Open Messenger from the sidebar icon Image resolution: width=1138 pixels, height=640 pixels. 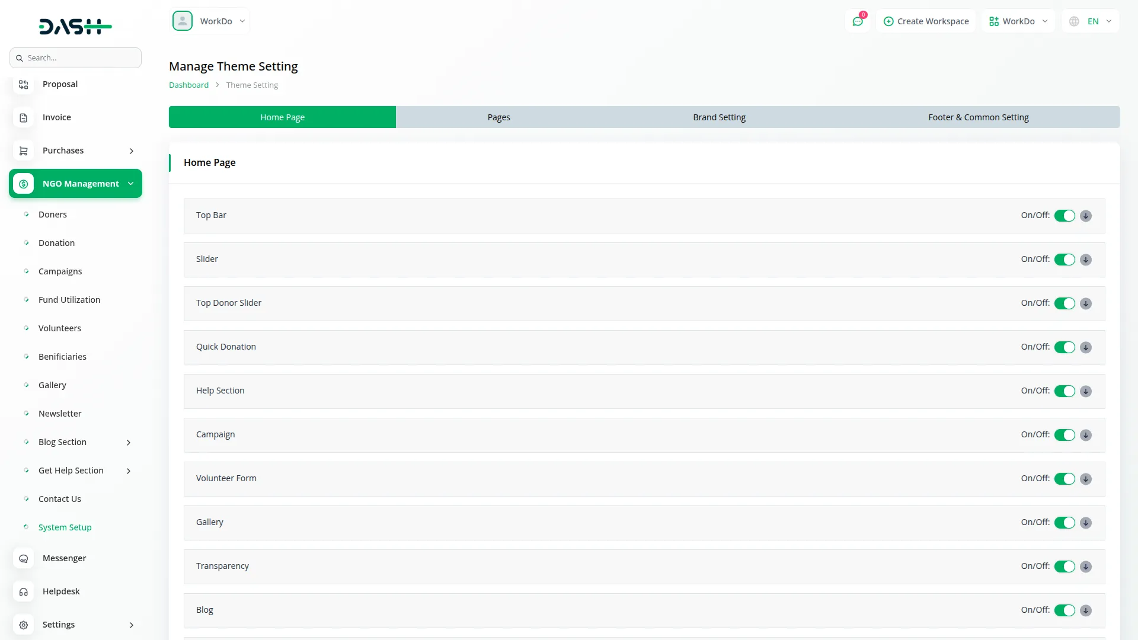click(x=23, y=559)
